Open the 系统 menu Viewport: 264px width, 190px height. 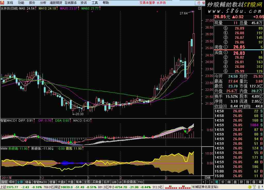[x=10, y=3]
